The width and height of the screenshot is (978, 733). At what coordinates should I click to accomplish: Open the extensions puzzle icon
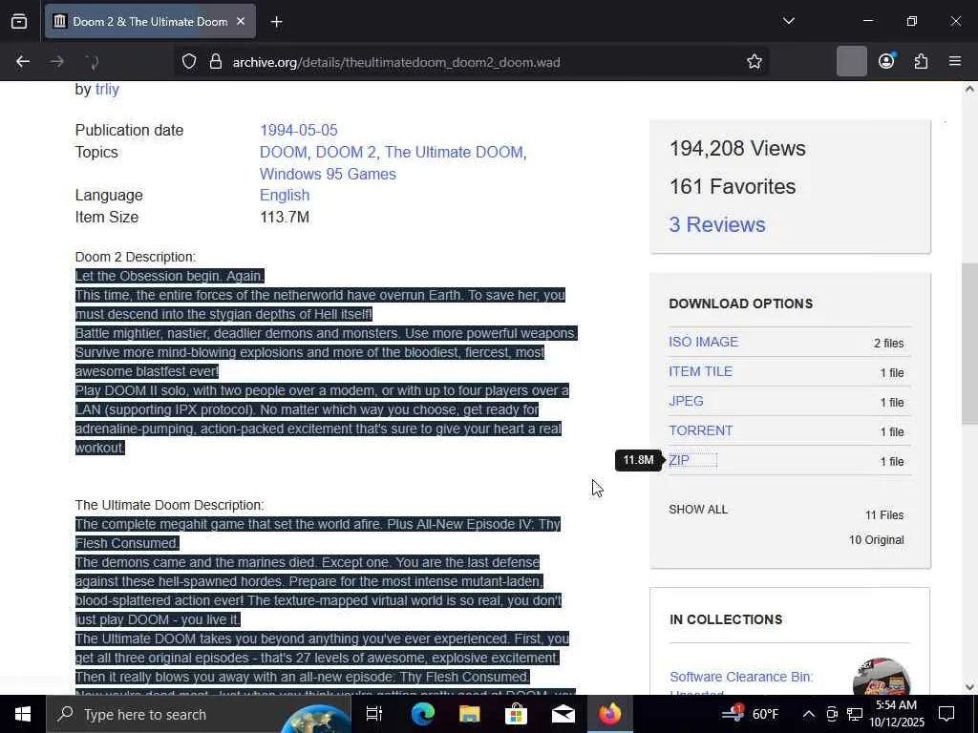(921, 61)
